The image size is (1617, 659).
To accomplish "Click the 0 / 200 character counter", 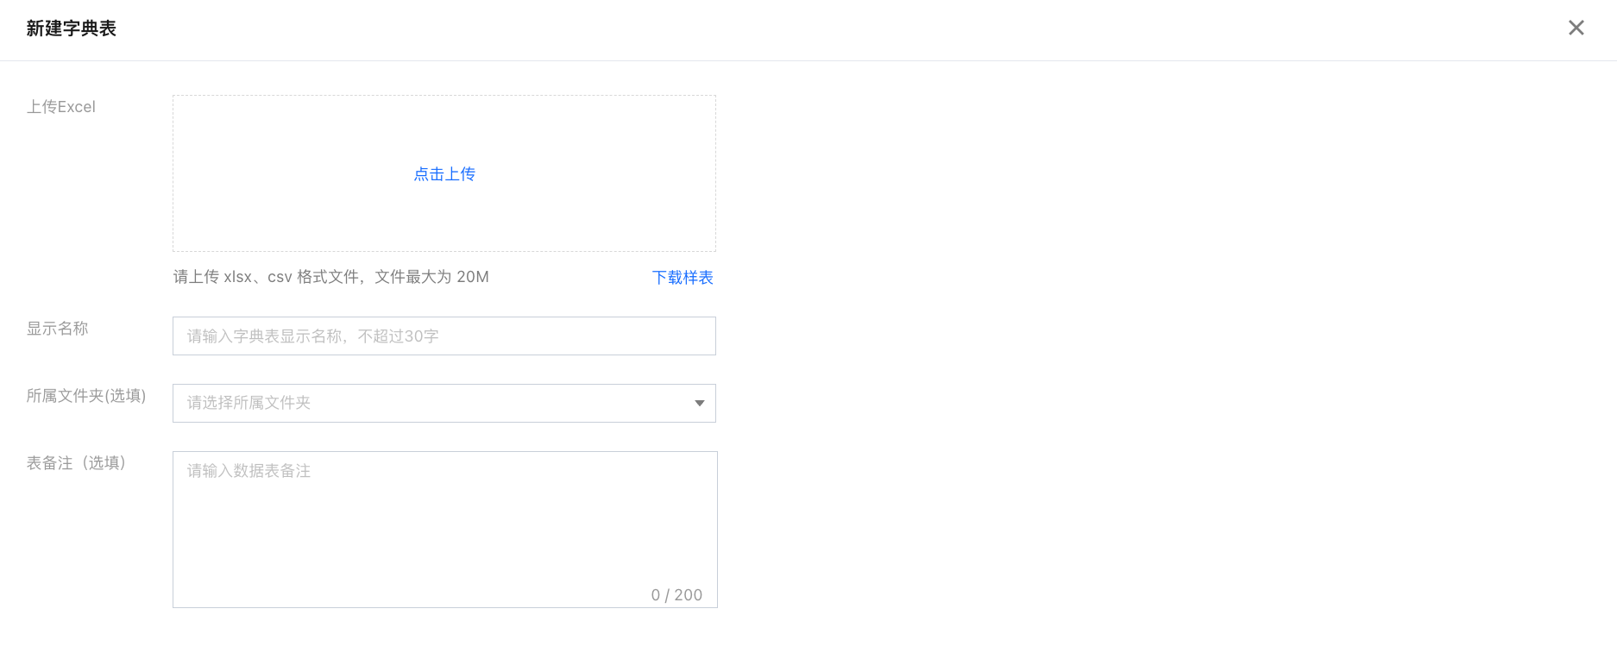I will [x=676, y=595].
